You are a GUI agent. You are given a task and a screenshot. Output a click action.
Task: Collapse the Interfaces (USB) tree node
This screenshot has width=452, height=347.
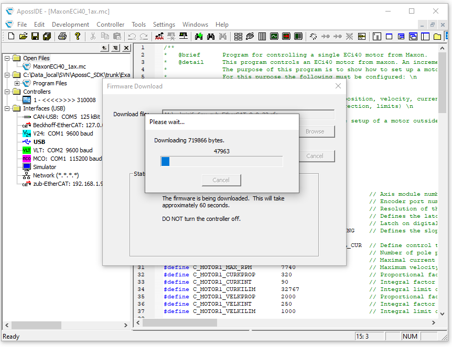point(8,108)
